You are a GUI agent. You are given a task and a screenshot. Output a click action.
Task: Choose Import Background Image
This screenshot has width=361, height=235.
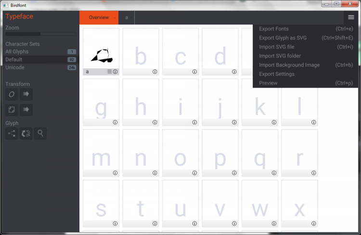(x=306, y=65)
